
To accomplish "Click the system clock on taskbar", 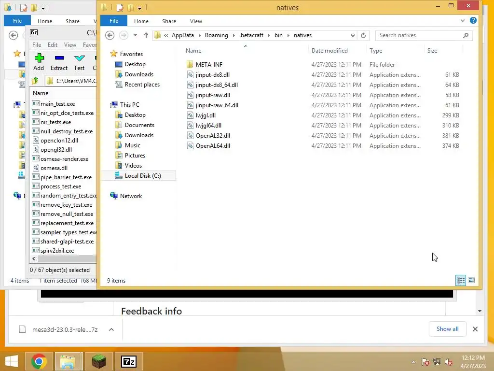I will (473, 362).
